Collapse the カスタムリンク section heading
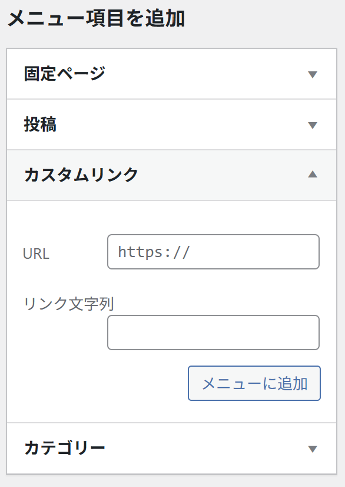This screenshot has height=487, width=345. pos(81,175)
